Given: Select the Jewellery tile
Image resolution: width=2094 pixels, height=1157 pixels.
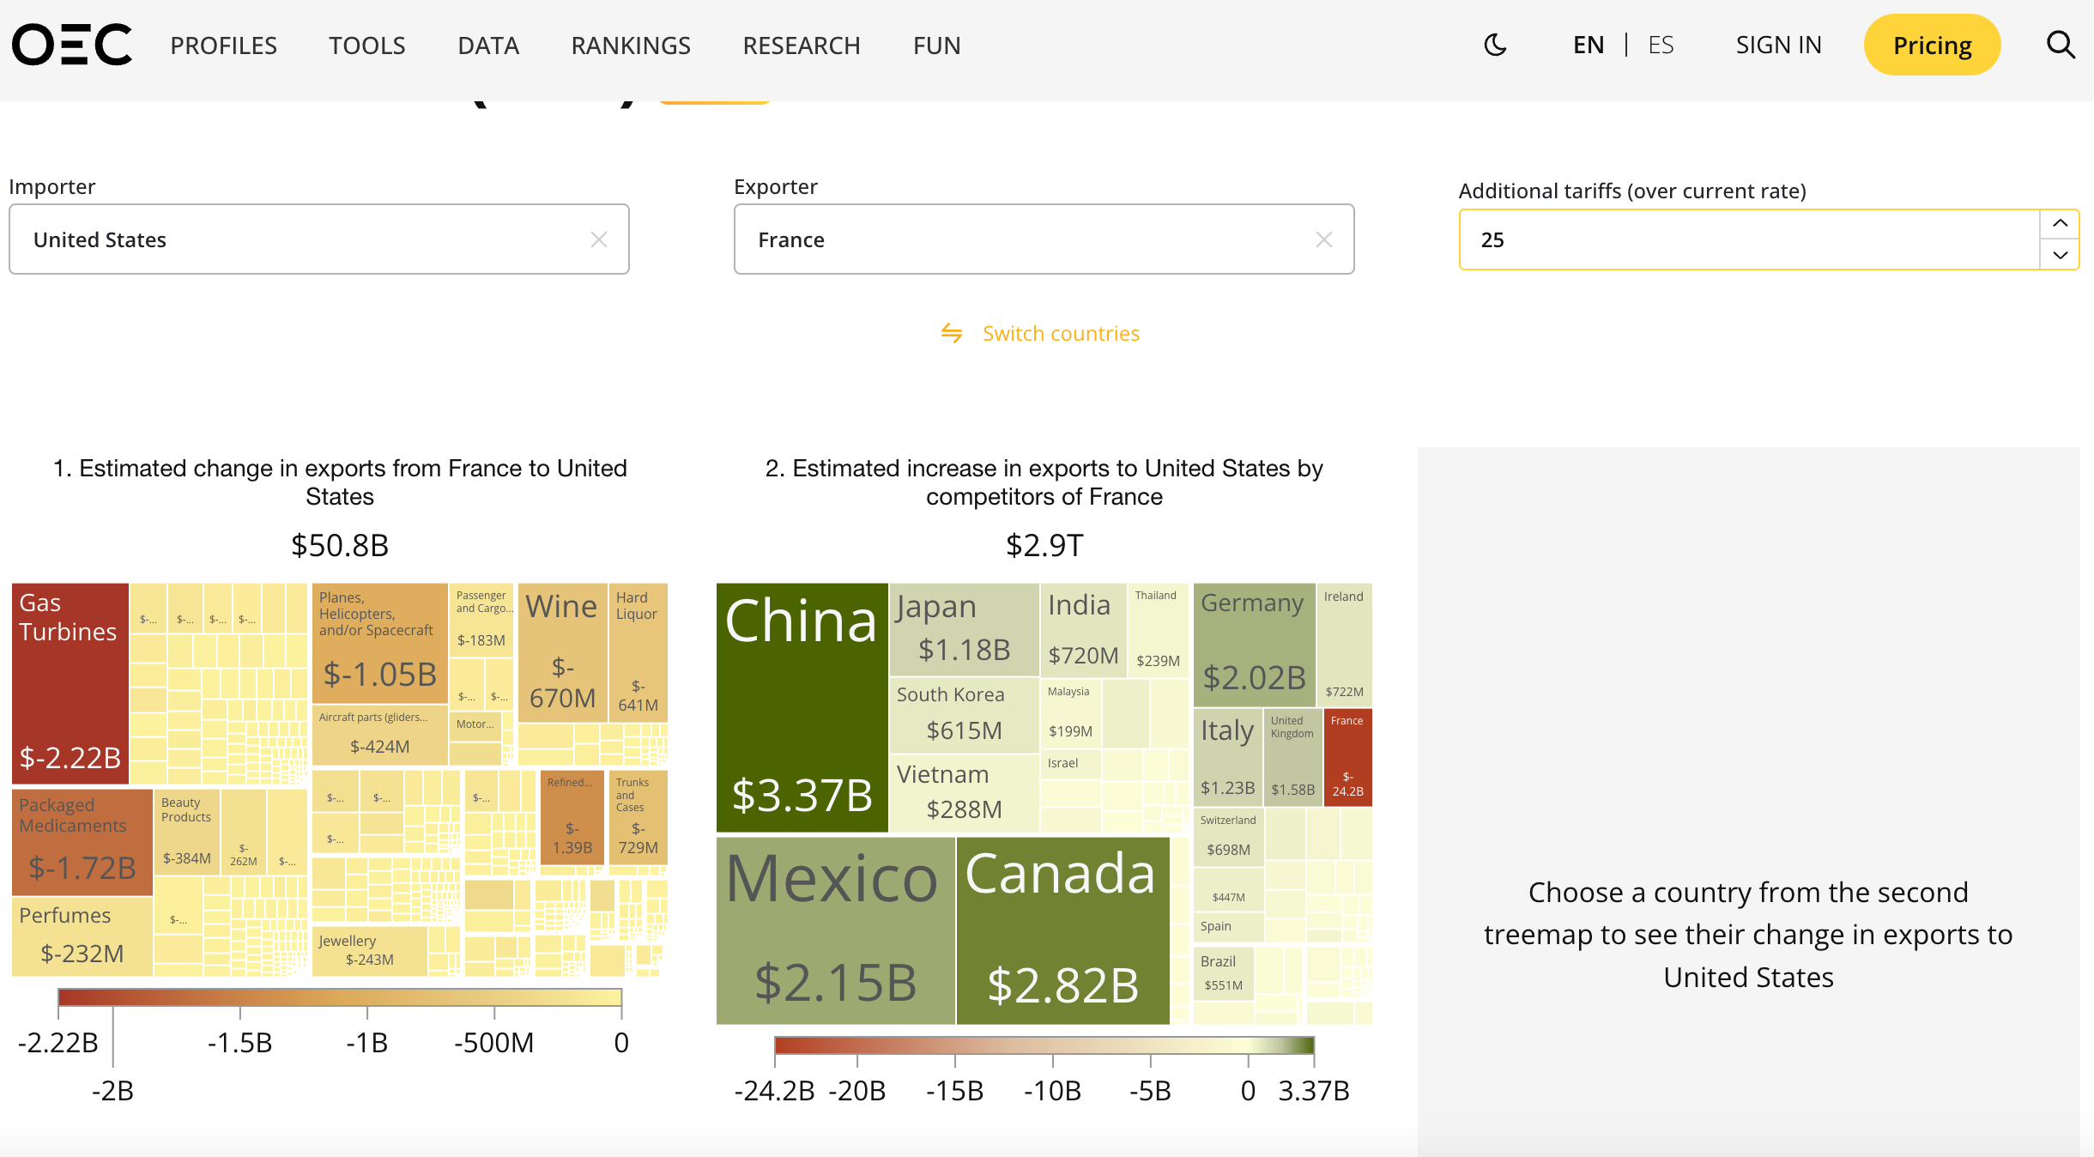Looking at the screenshot, I should pos(370,951).
